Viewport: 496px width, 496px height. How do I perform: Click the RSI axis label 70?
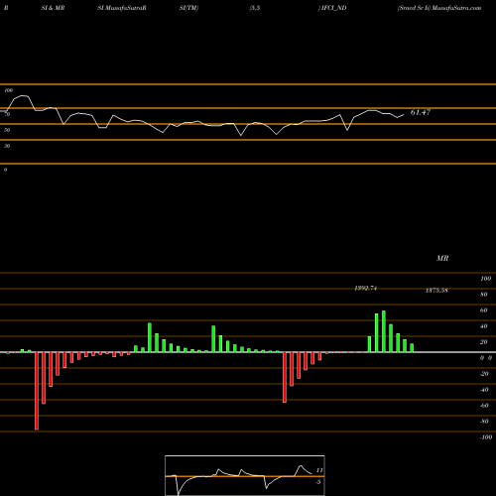7,114
